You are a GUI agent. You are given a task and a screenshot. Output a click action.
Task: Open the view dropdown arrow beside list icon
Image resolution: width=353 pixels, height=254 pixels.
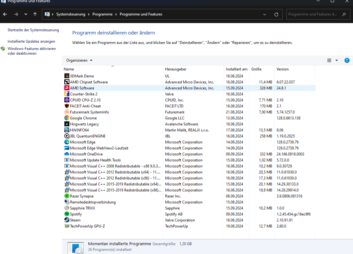(337, 60)
